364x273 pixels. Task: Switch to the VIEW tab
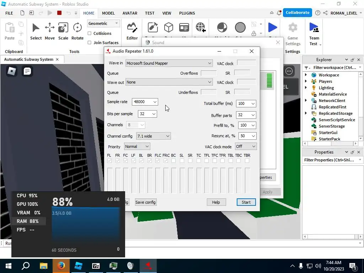(x=167, y=13)
